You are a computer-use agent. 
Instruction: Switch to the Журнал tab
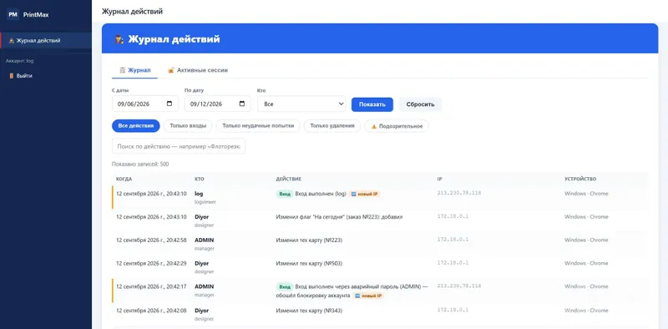(134, 70)
